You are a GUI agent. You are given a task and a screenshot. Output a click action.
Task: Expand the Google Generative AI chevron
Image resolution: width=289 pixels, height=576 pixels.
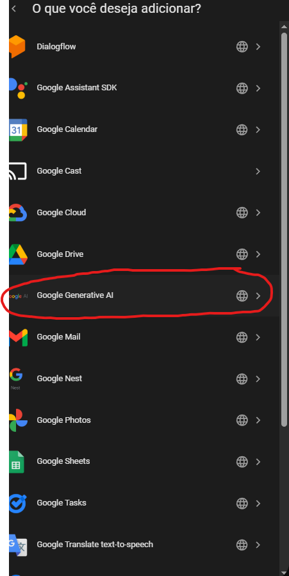coord(258,296)
